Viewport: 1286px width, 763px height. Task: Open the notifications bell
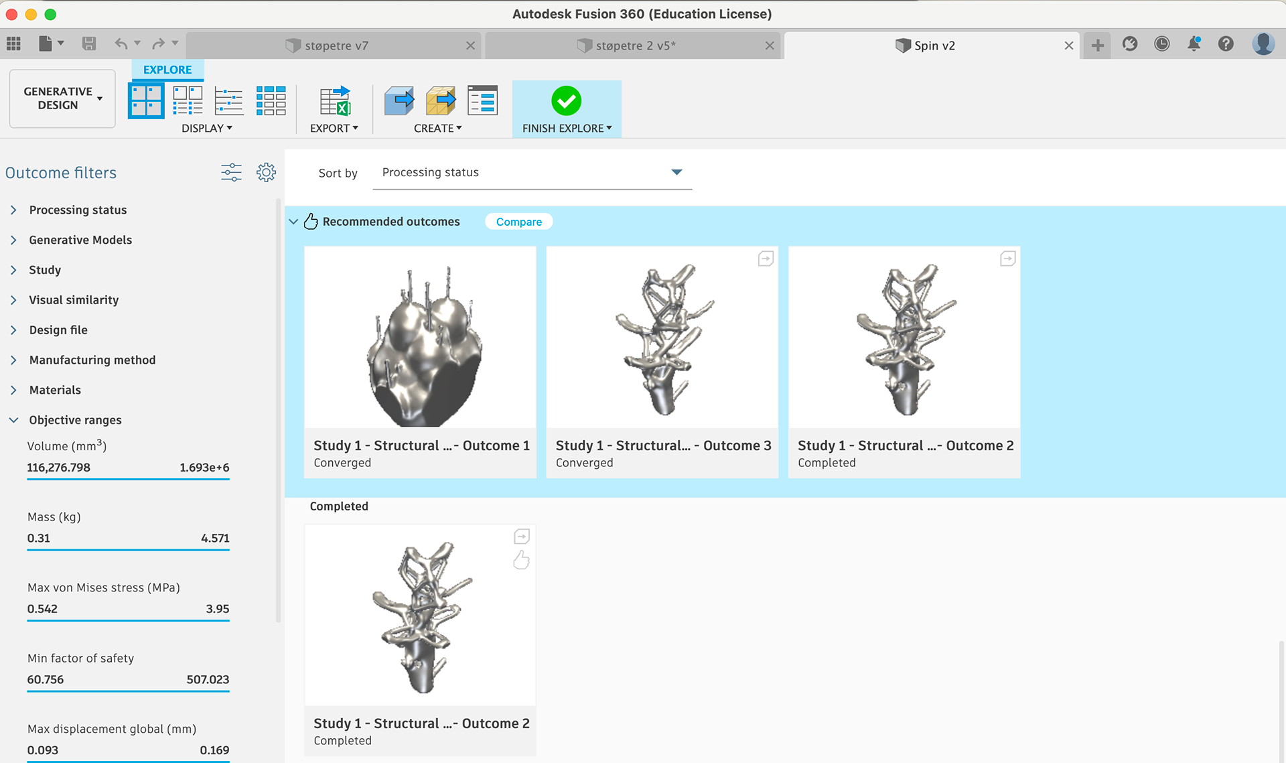click(1194, 44)
